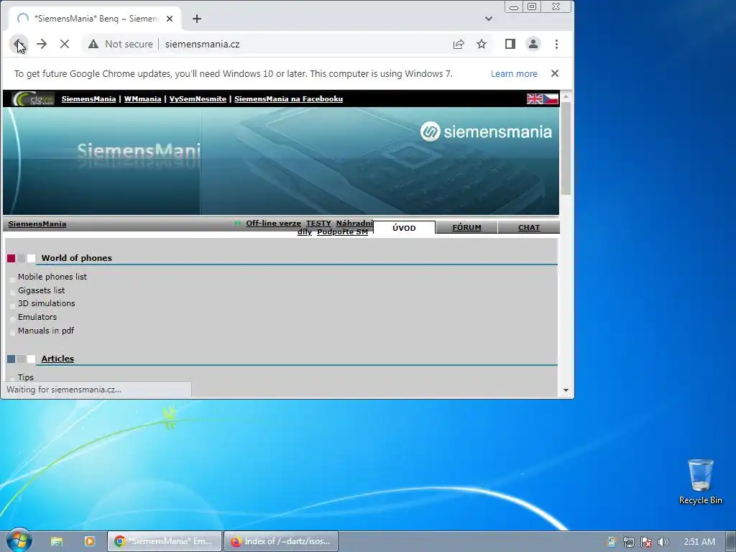
Task: Click Chrome's forward arrow button
Action: point(42,44)
